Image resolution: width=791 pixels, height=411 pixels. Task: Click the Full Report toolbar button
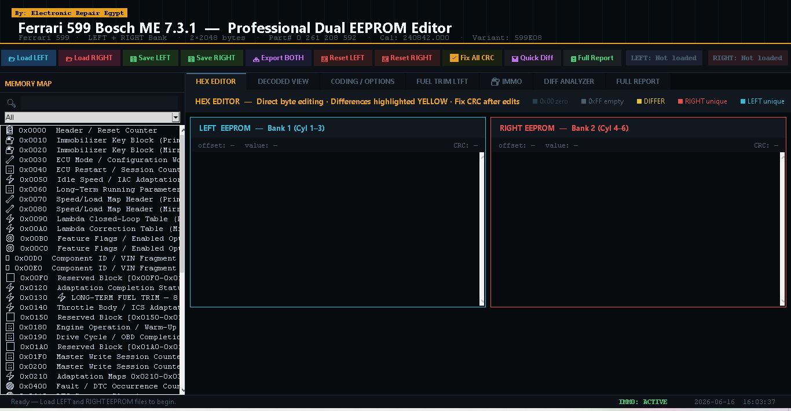(592, 58)
